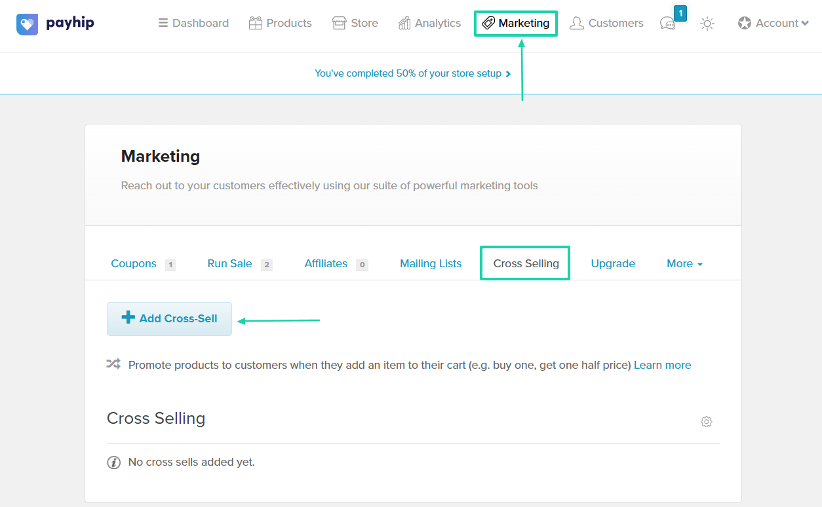Click the Cross Selling section heading
This screenshot has height=507, width=822.
156,418
